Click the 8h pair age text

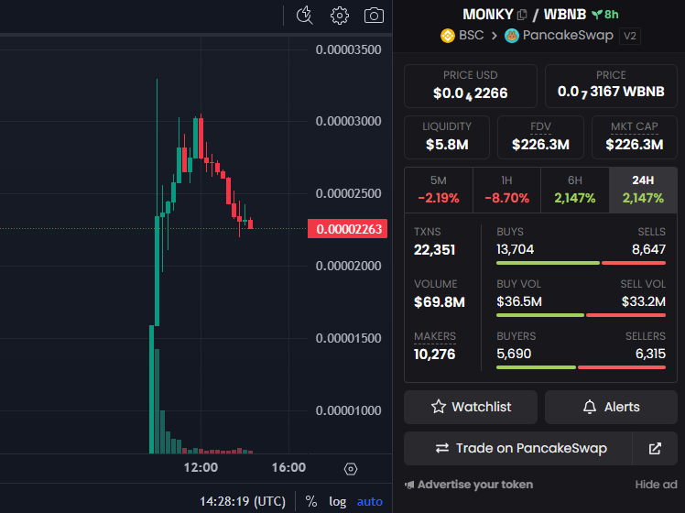point(611,15)
